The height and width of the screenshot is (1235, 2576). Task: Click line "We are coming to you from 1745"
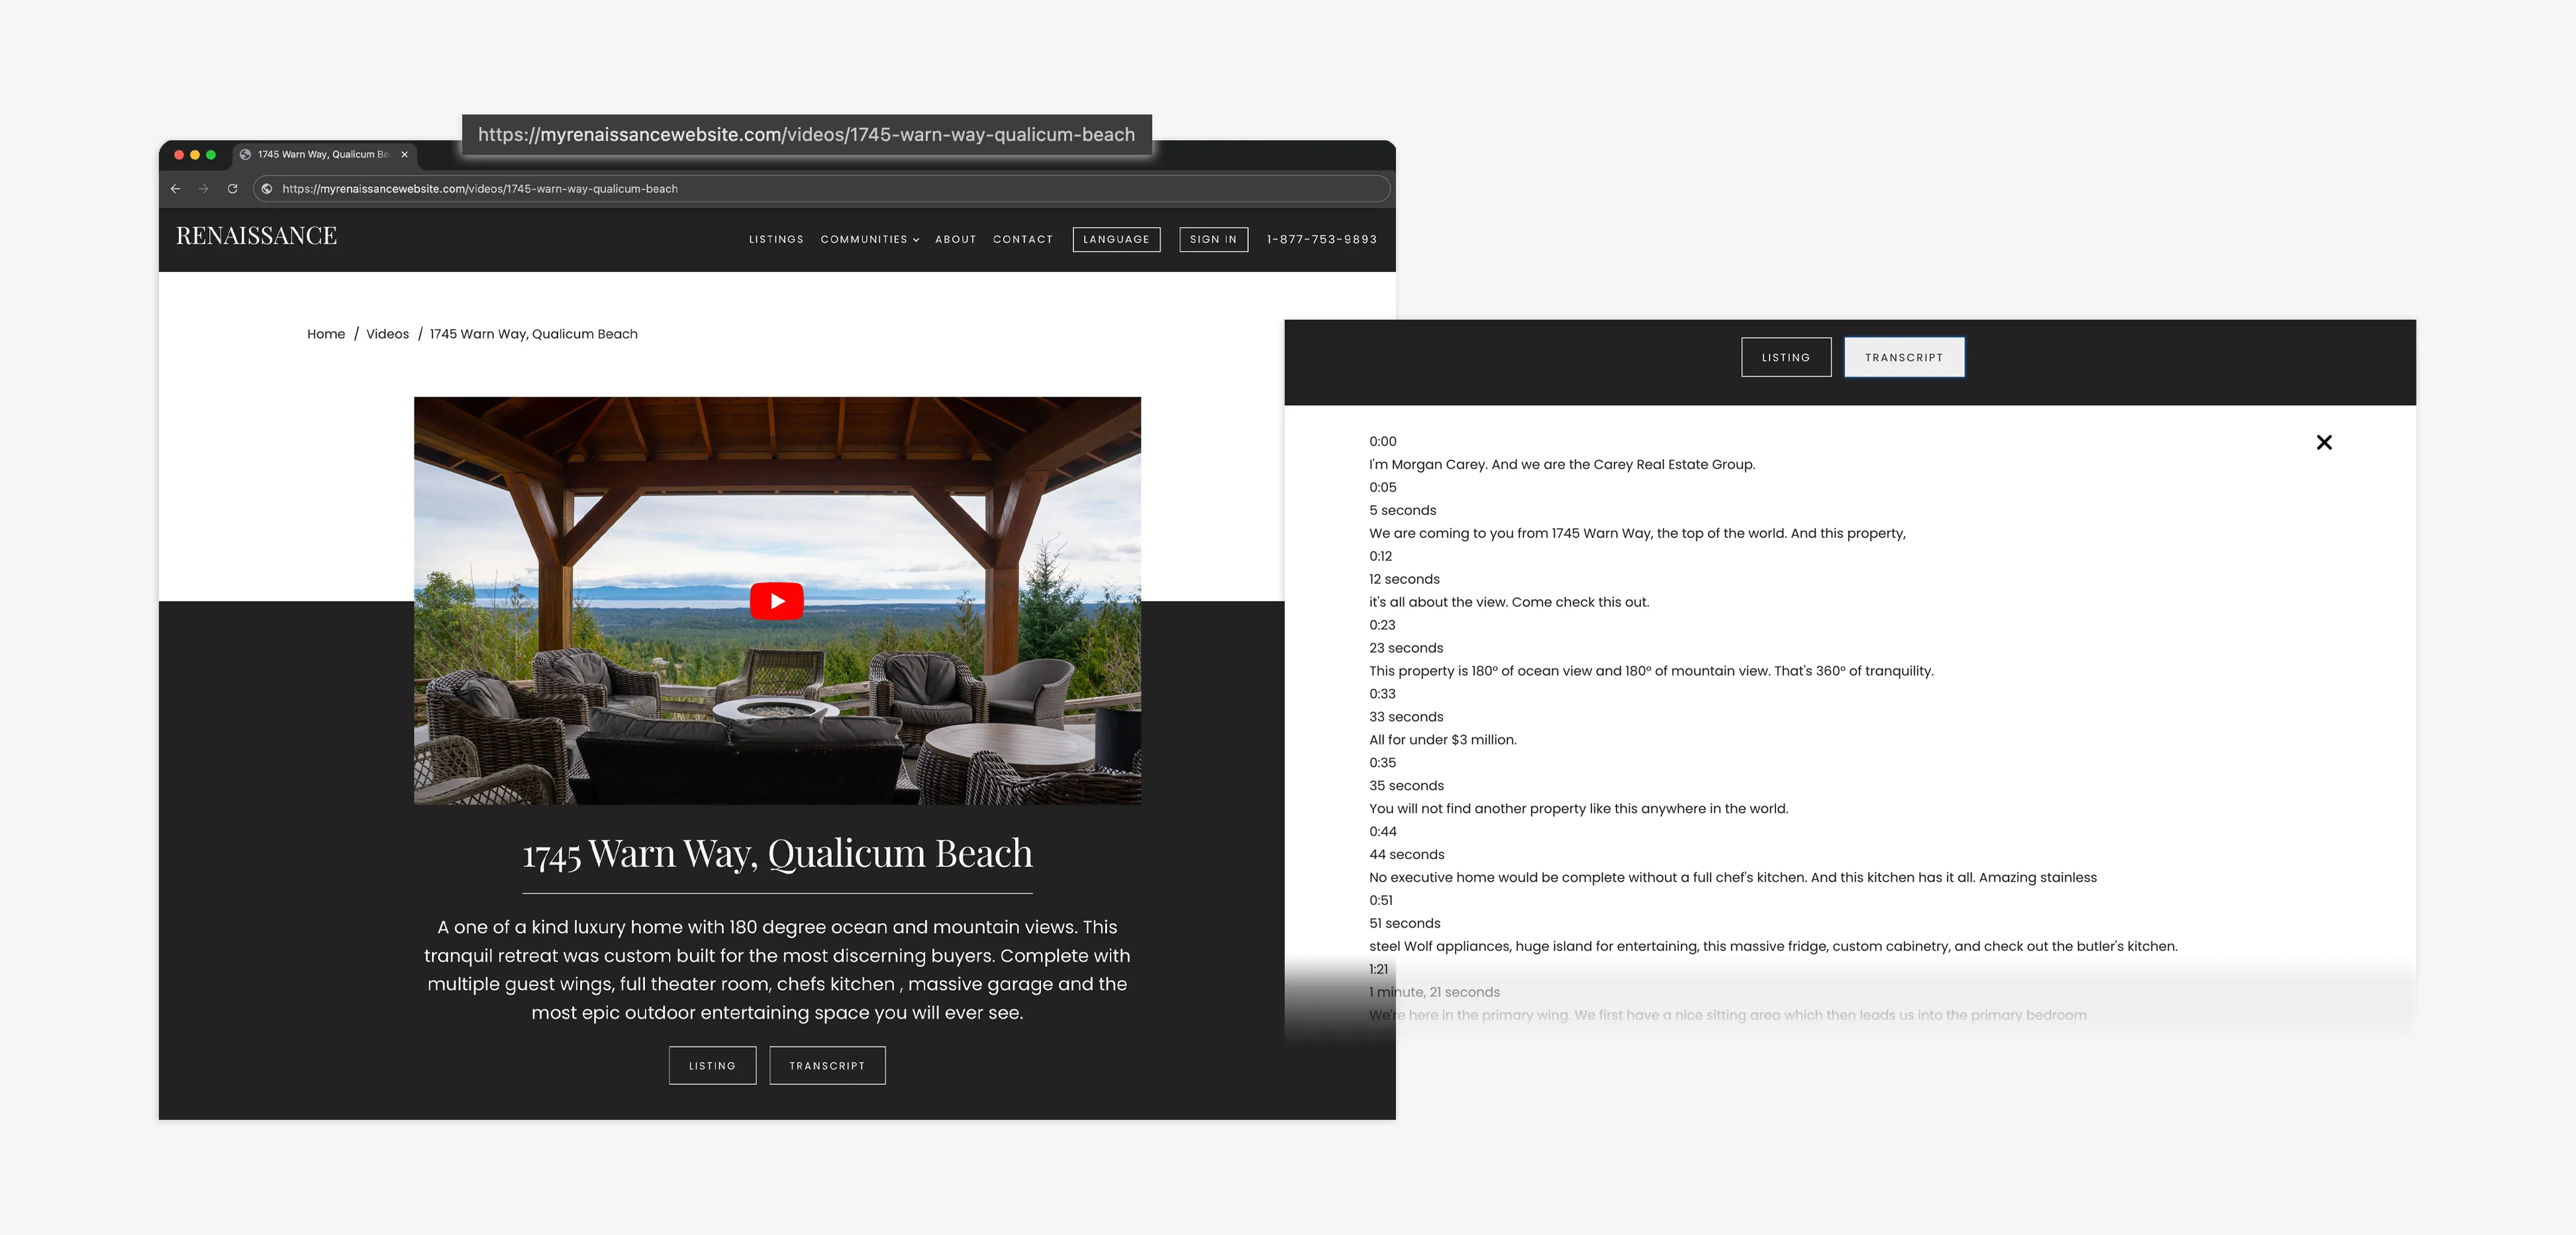click(x=1638, y=533)
